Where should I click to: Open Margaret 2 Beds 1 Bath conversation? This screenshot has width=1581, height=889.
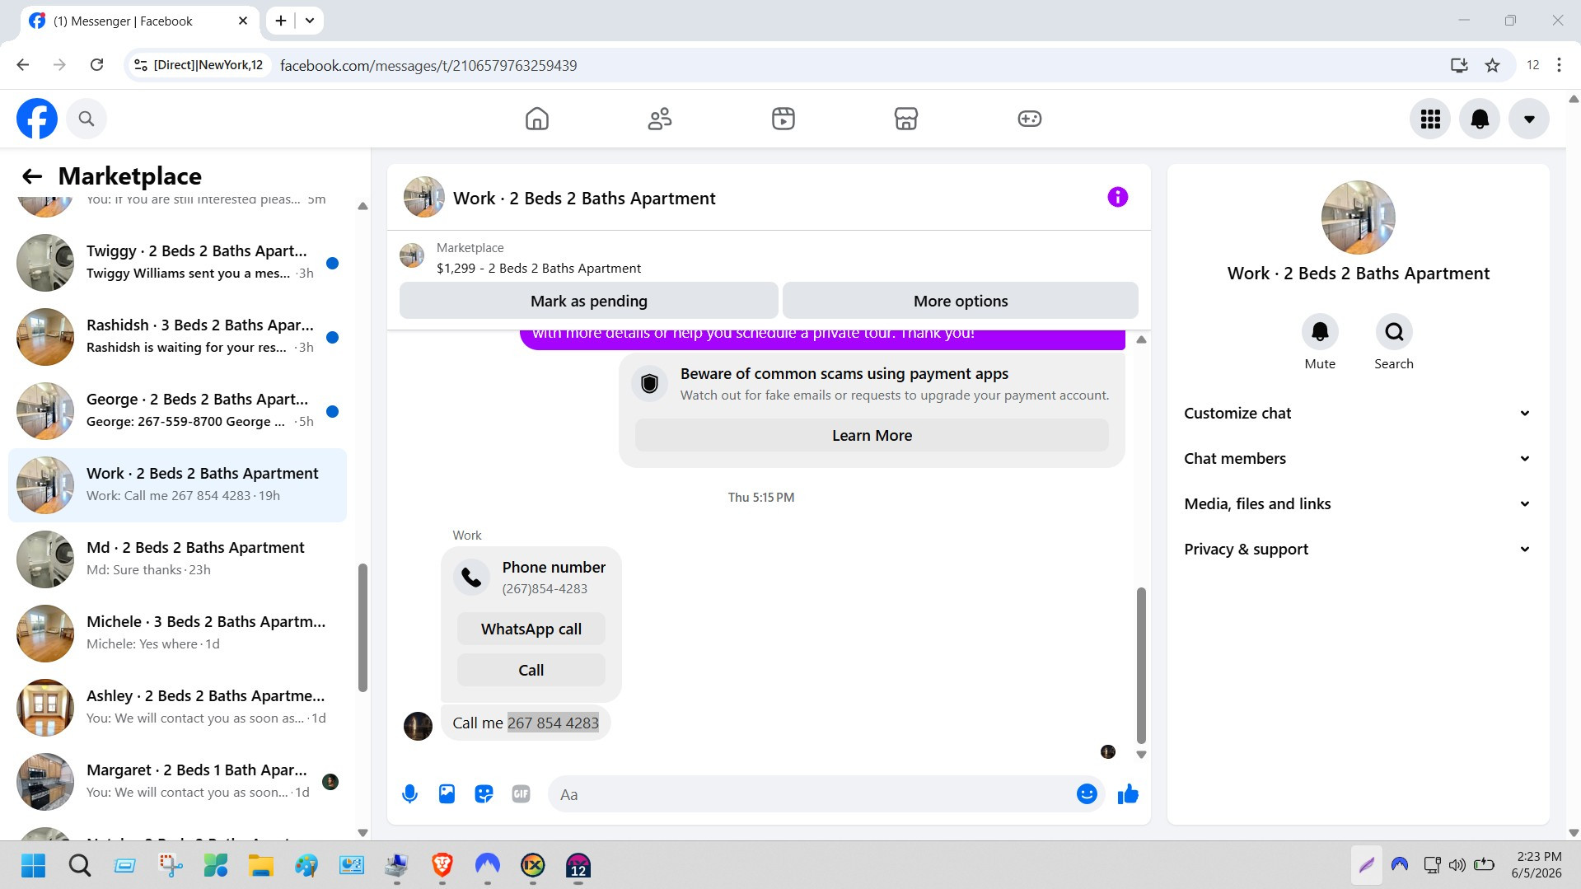point(177,782)
